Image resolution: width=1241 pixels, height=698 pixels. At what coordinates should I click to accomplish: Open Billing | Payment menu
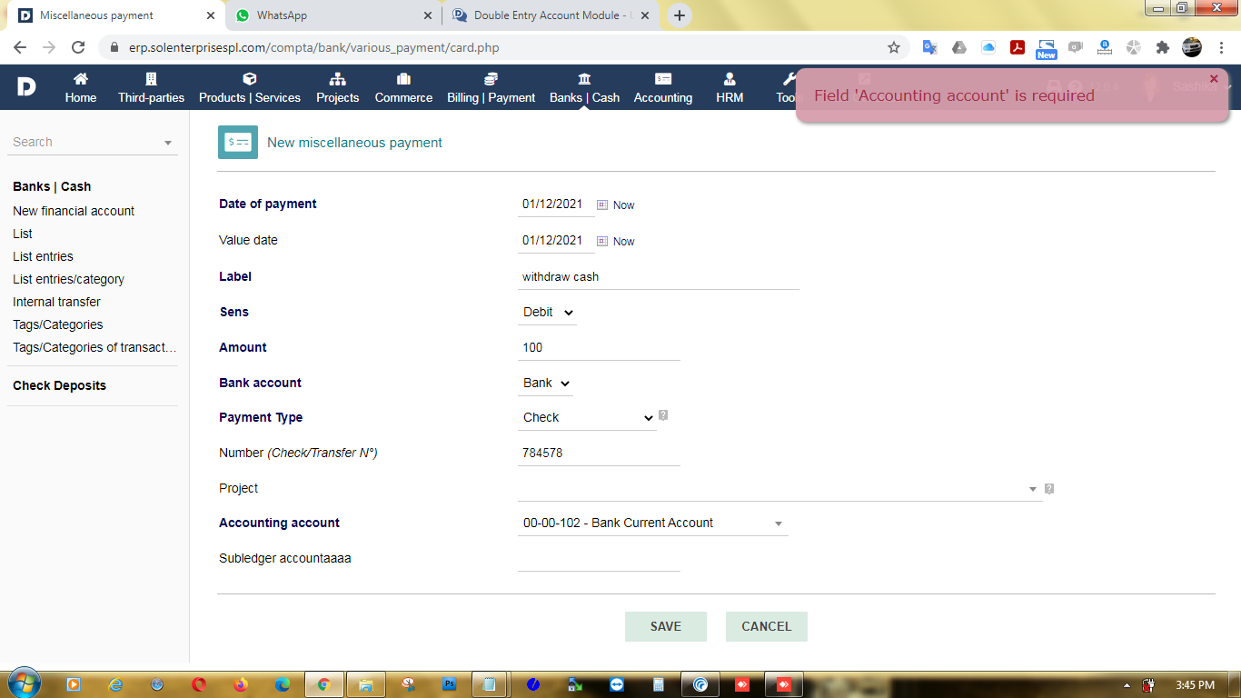point(491,88)
